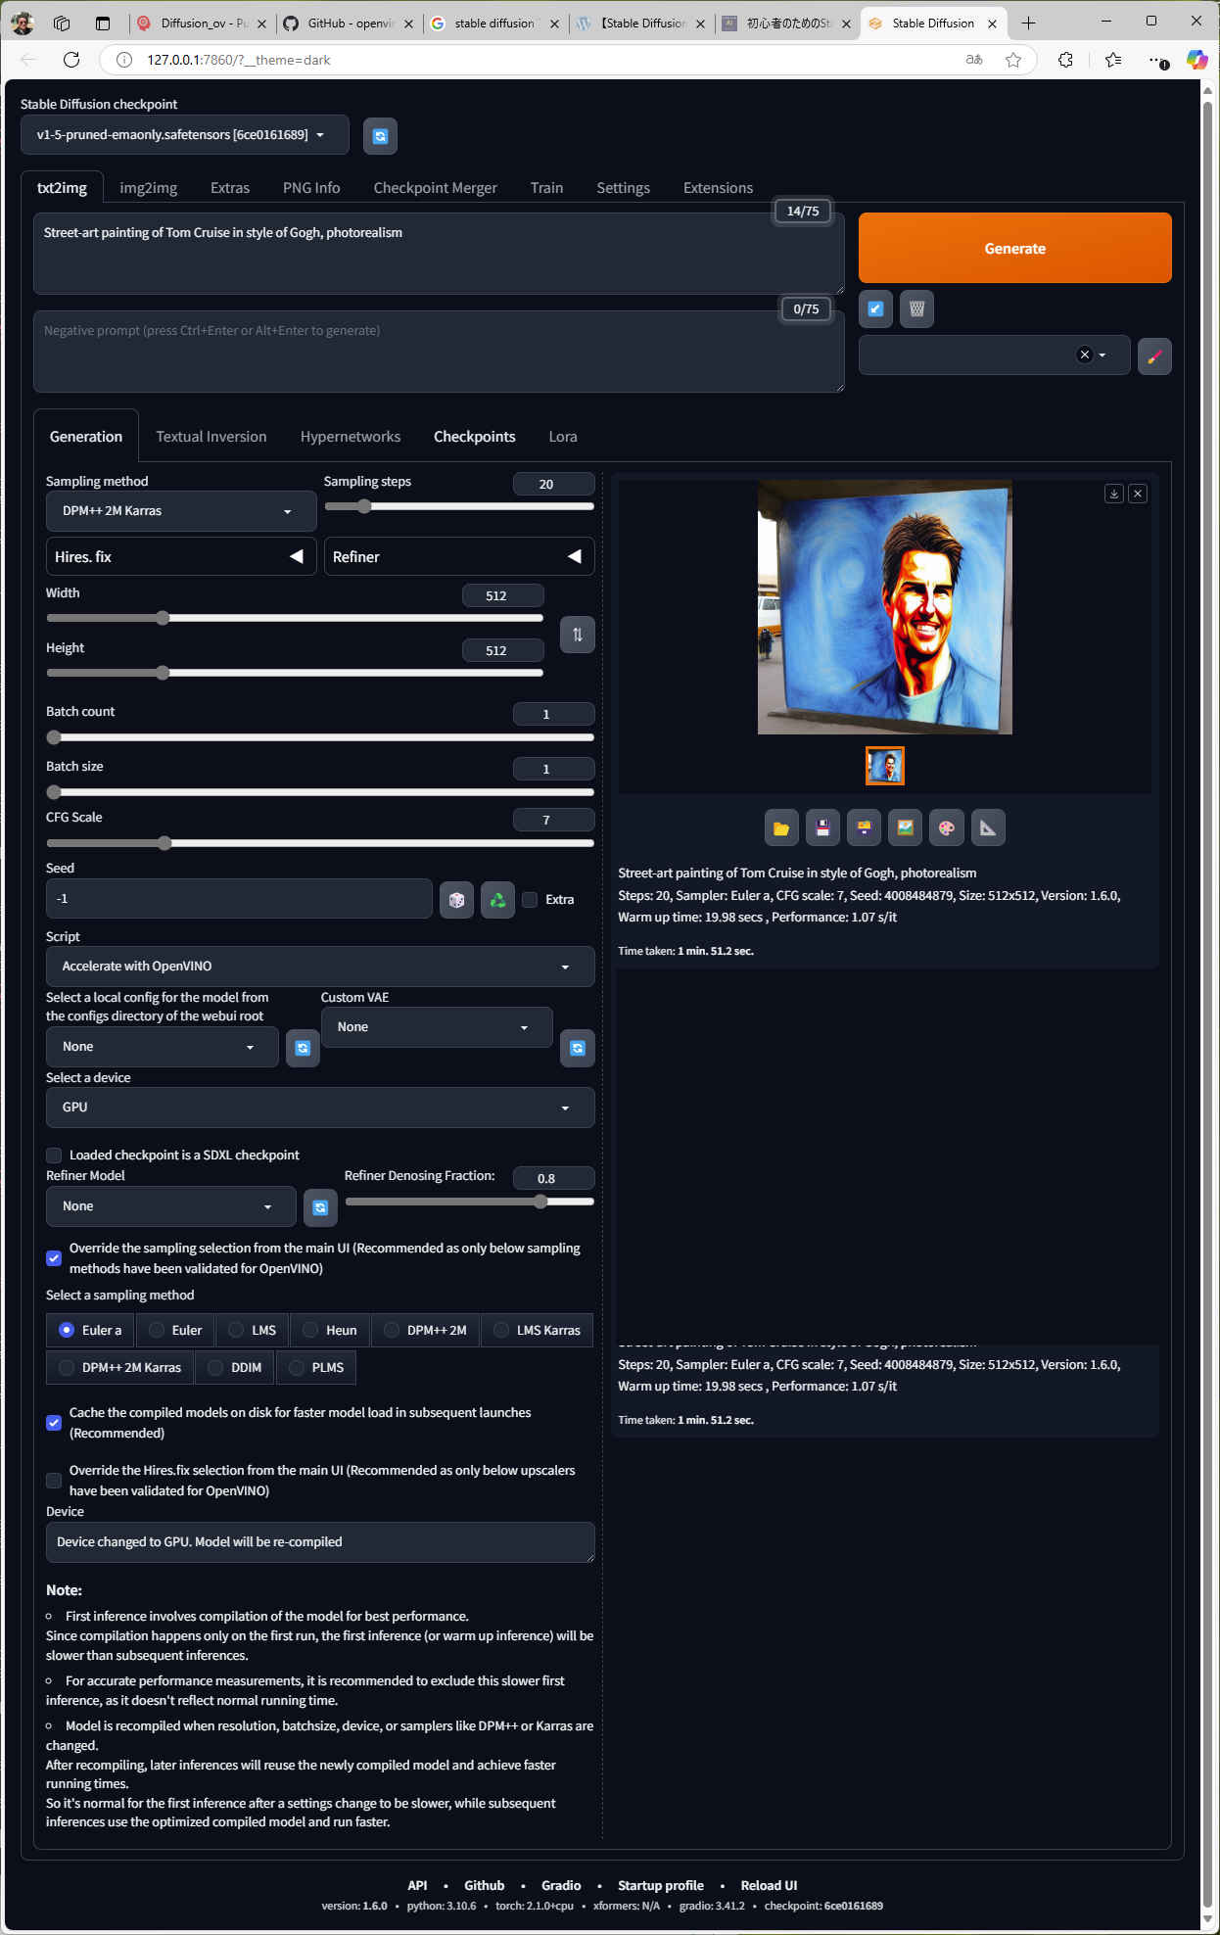
Task: Click the edit styles paintbrush icon
Action: (1154, 356)
